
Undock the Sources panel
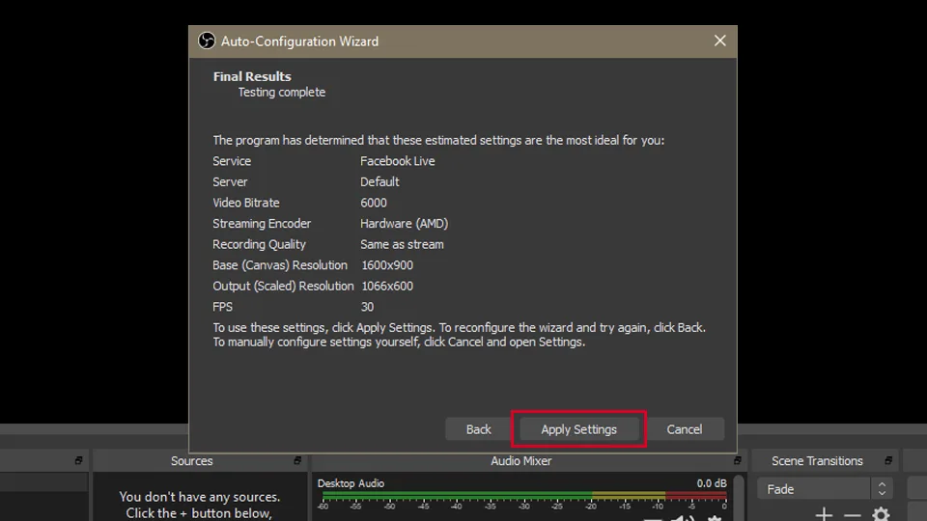coord(297,460)
